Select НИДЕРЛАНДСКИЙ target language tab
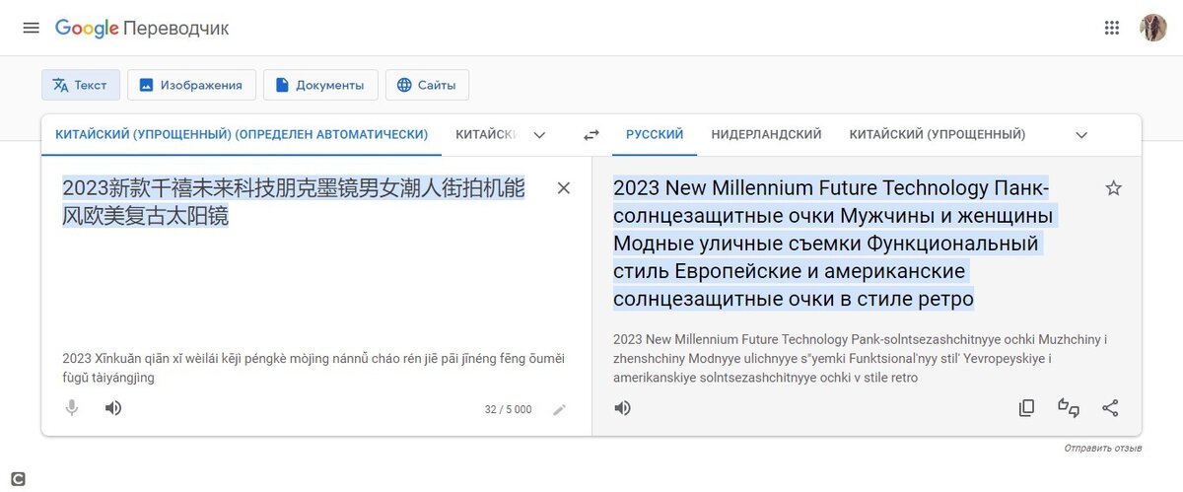The height and width of the screenshot is (492, 1183). pyautogui.click(x=766, y=134)
